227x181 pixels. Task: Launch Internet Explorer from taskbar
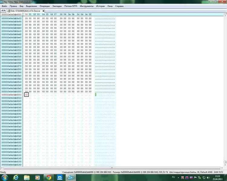16,178
